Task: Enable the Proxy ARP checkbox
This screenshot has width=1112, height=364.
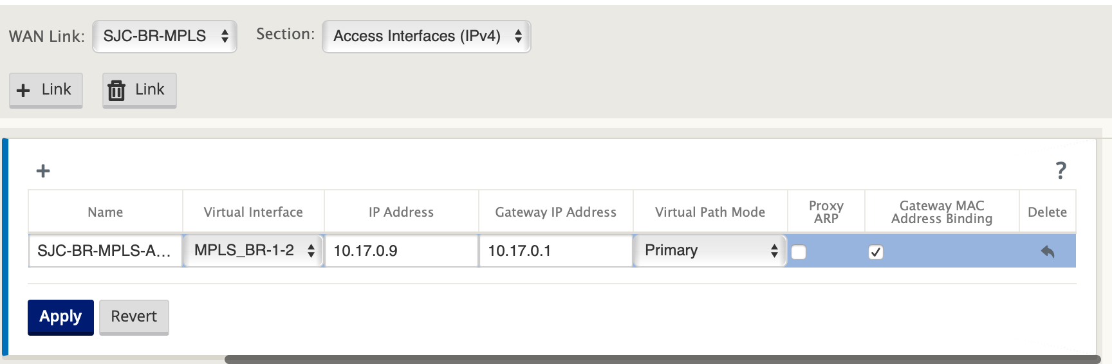Action: click(x=799, y=252)
